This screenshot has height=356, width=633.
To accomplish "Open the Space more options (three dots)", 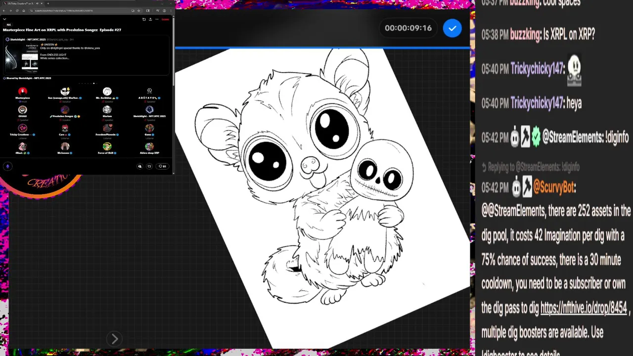I will tap(157, 19).
